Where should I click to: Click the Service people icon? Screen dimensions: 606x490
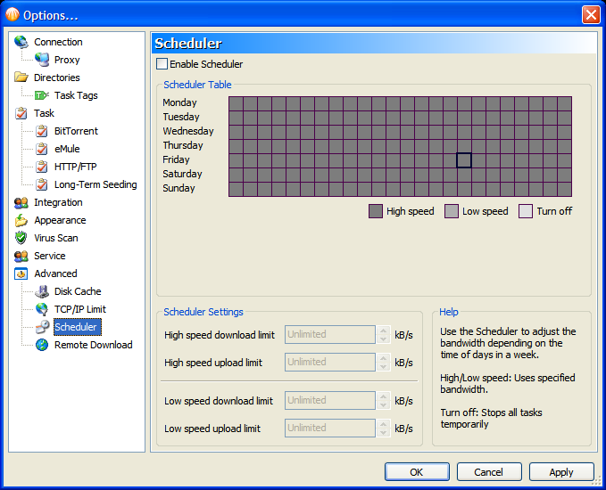point(21,256)
